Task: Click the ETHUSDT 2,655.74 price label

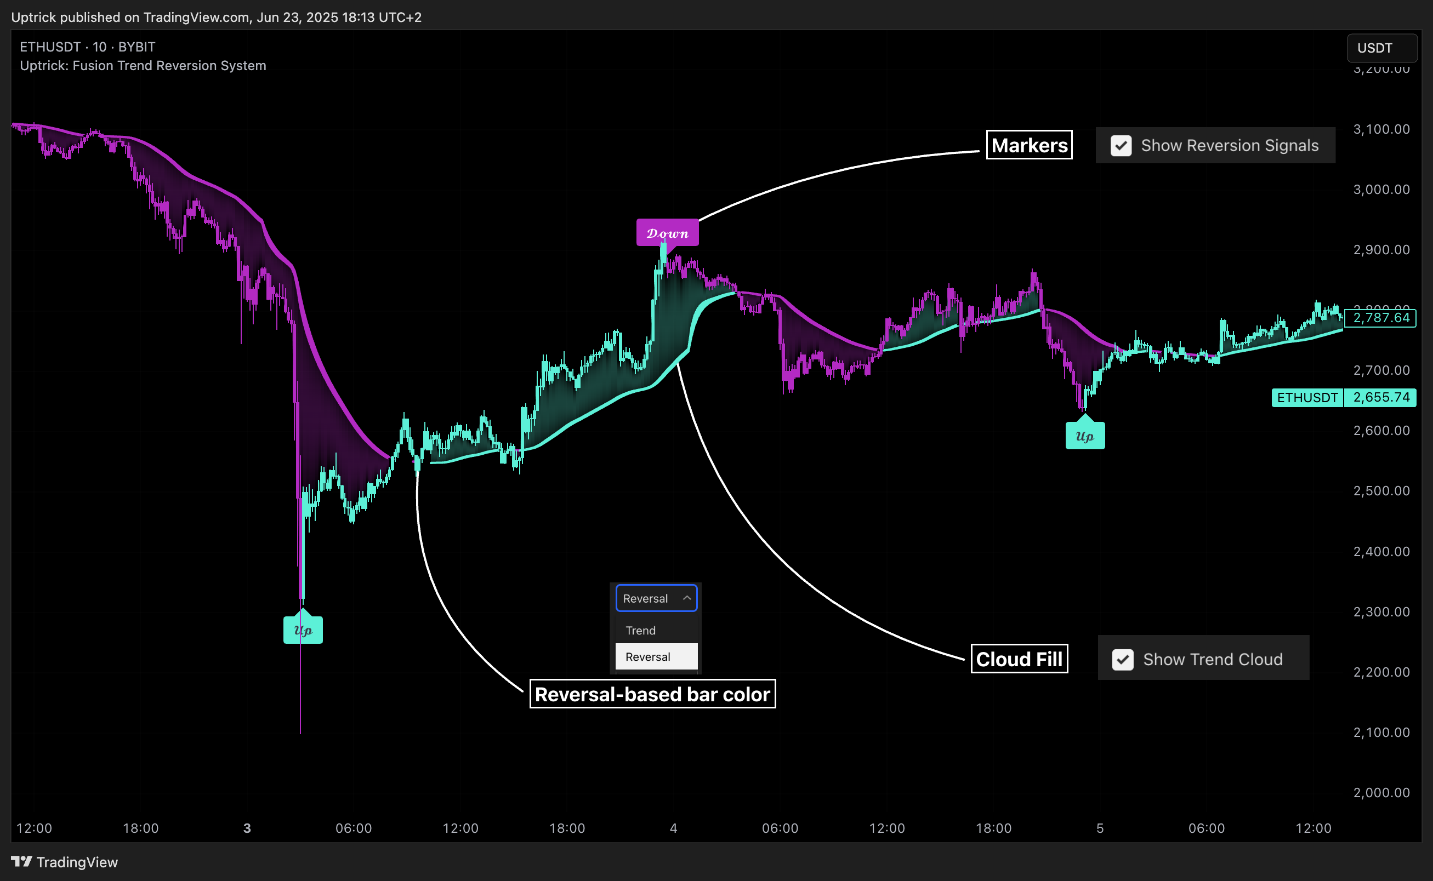Action: pyautogui.click(x=1344, y=397)
